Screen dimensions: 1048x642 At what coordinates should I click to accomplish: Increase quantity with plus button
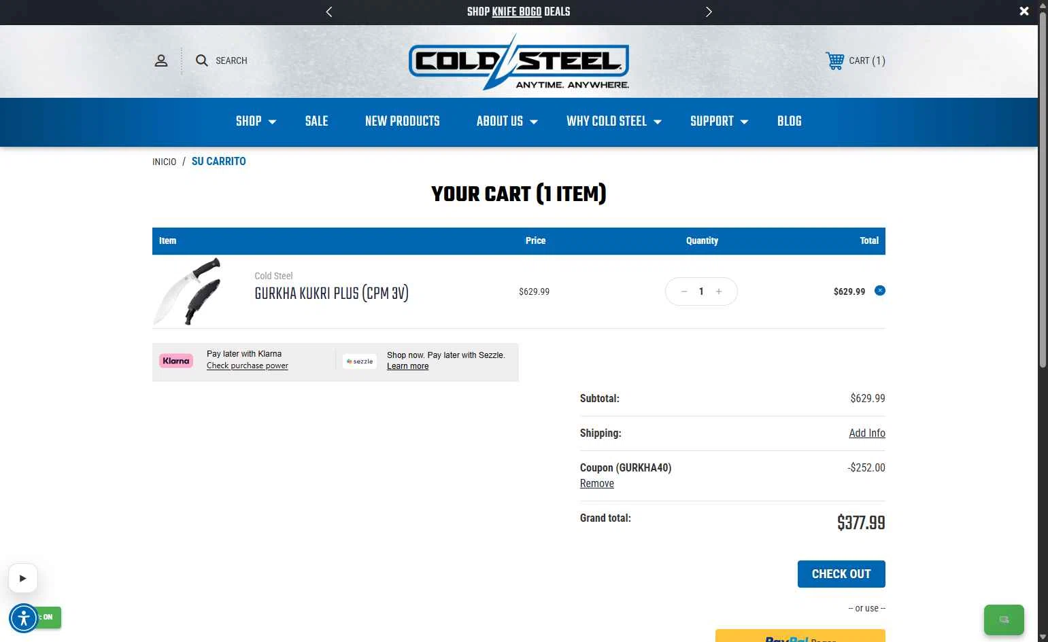click(x=719, y=291)
